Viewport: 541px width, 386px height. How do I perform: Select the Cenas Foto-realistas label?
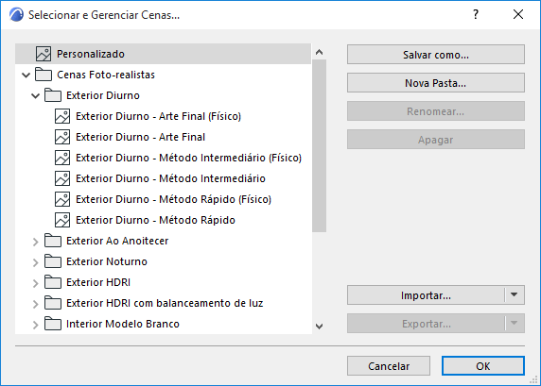tap(106, 75)
